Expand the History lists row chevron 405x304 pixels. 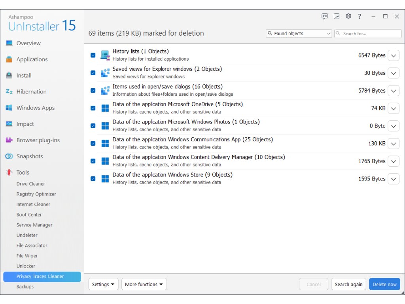pos(394,55)
